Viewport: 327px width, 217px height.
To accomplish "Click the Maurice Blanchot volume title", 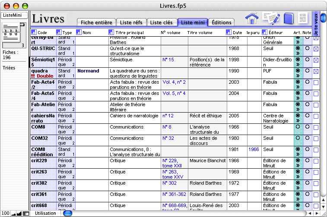I will [207, 161].
